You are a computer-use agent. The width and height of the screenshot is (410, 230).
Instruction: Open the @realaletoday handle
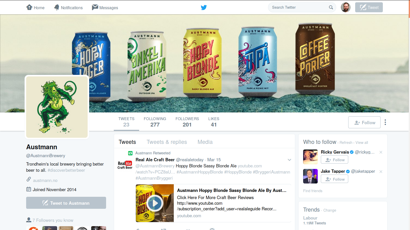pyautogui.click(x=190, y=160)
